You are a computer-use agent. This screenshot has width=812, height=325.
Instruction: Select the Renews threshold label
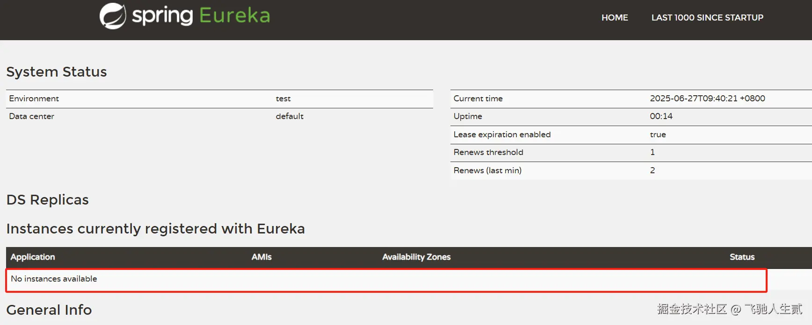488,152
